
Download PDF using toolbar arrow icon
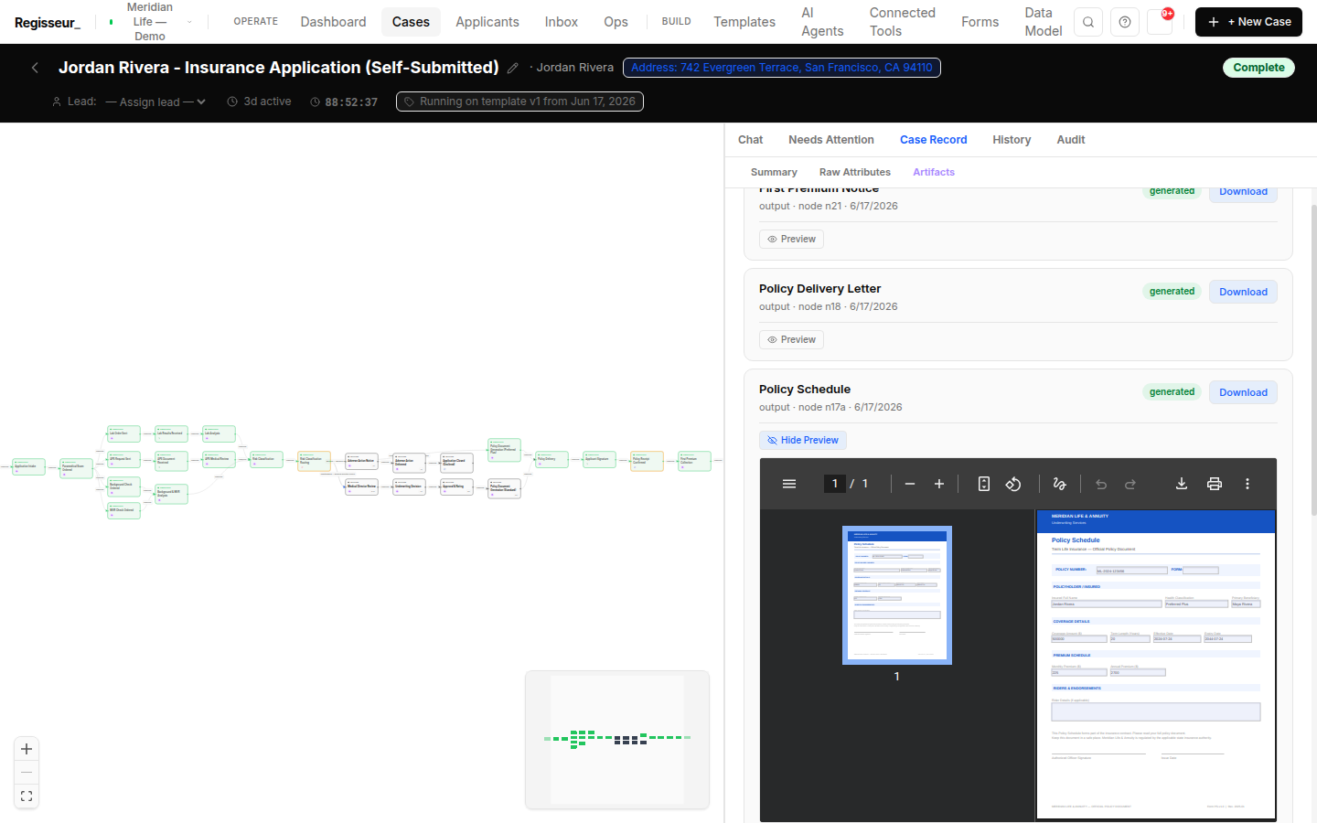point(1182,484)
